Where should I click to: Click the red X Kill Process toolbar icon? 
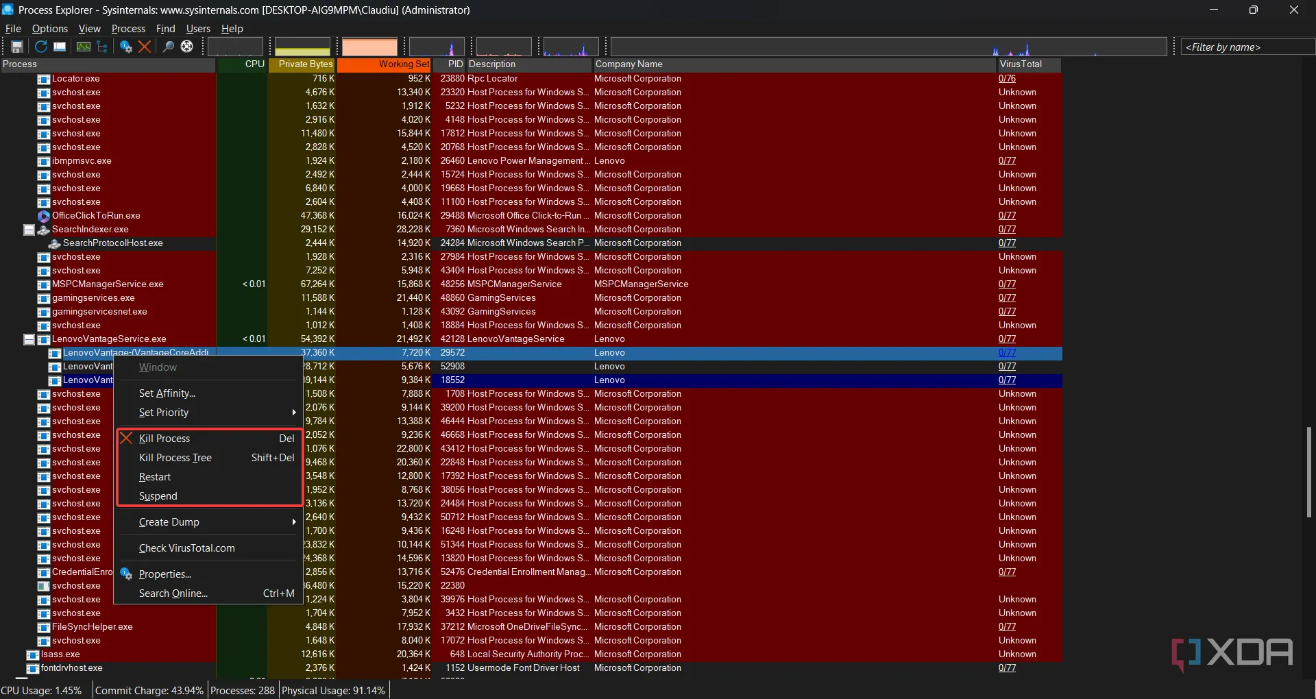(x=145, y=47)
